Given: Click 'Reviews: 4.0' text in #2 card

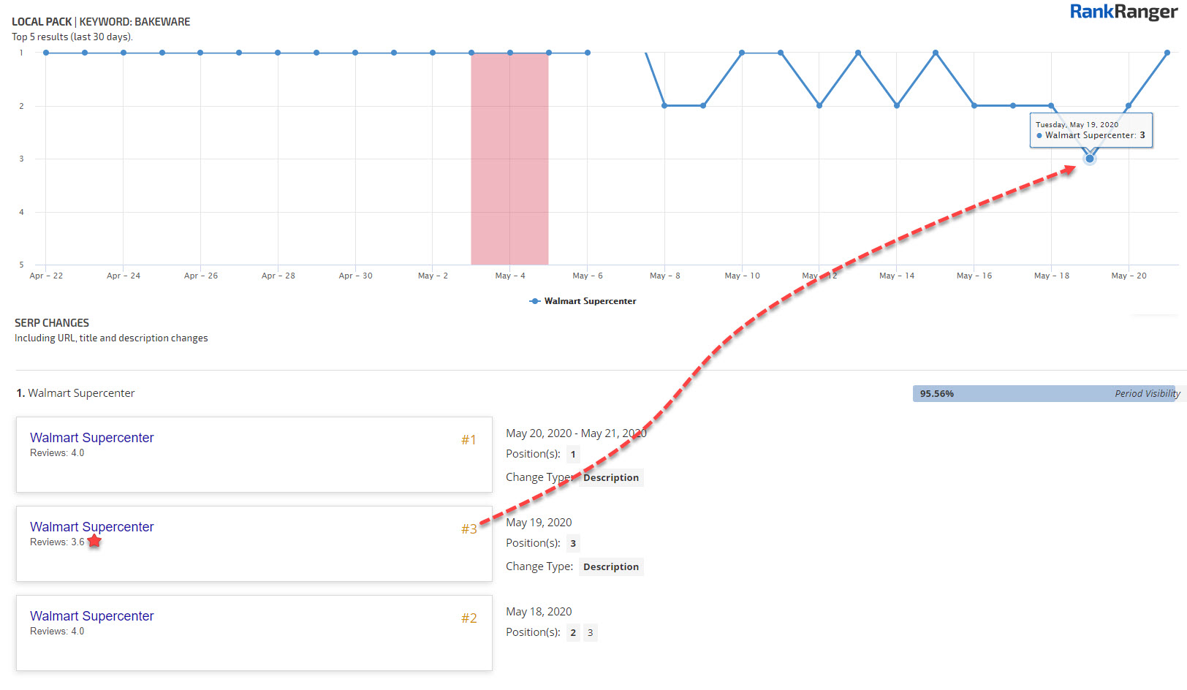Looking at the screenshot, I should pos(57,631).
